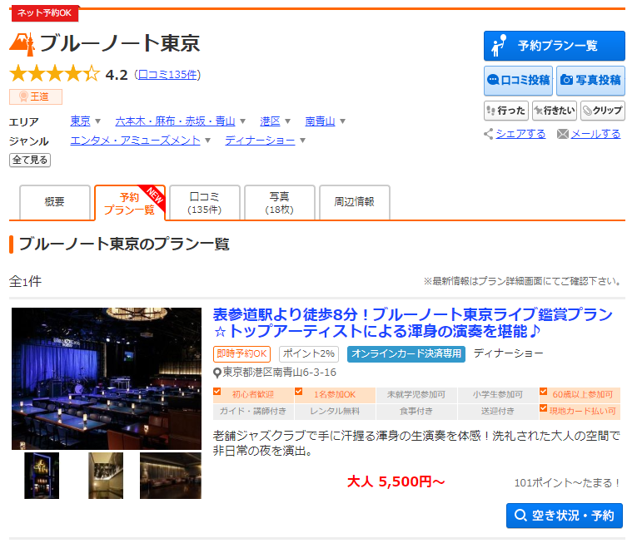Click the 全て見る button

coord(29,160)
